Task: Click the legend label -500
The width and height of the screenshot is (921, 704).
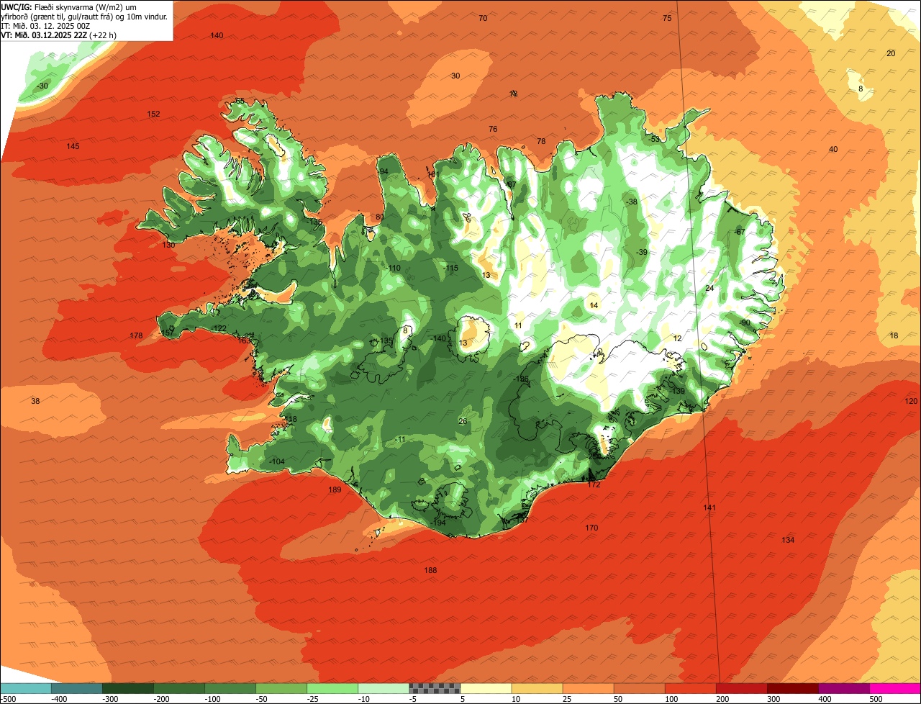Action: (x=9, y=698)
